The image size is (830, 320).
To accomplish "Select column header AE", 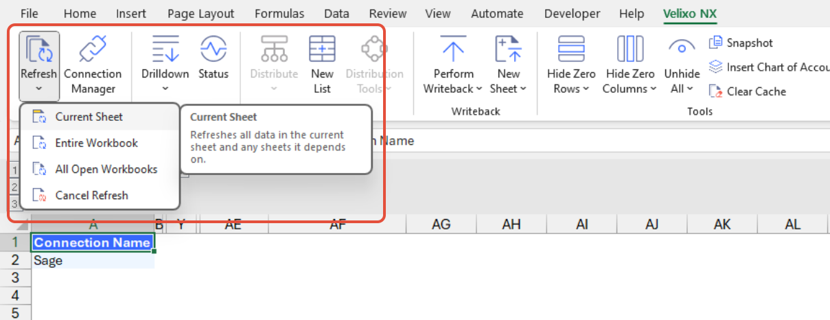I will coord(233,225).
